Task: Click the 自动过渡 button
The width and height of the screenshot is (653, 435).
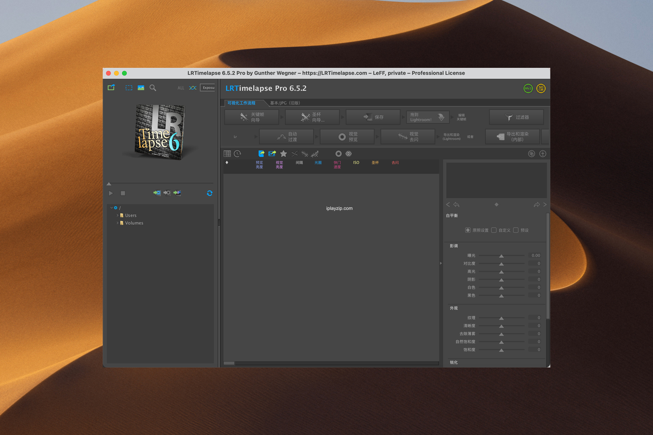Action: pos(286,136)
